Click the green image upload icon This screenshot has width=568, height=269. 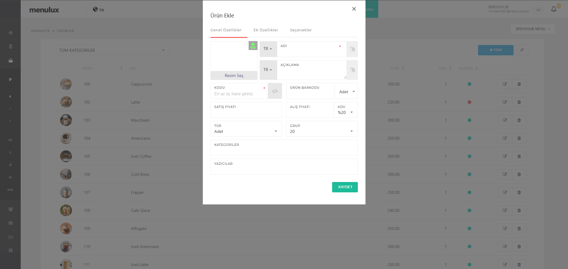253,46
